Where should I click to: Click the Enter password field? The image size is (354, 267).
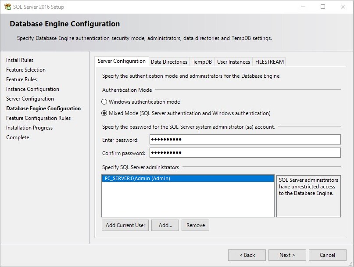click(245, 140)
